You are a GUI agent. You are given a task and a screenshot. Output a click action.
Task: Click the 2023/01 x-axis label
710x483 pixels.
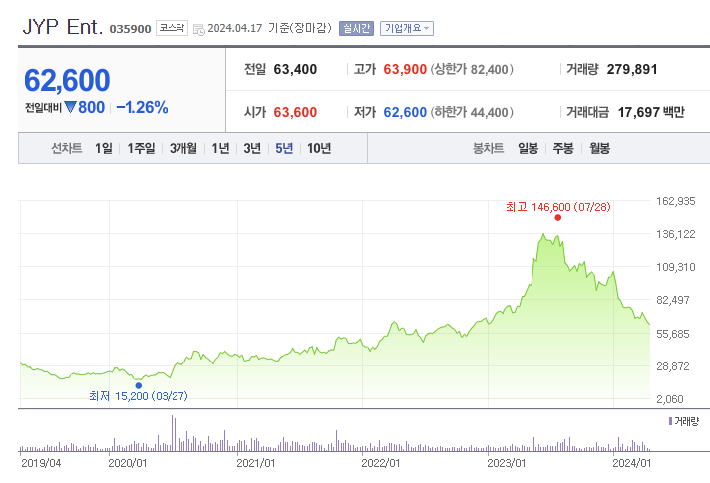click(507, 463)
